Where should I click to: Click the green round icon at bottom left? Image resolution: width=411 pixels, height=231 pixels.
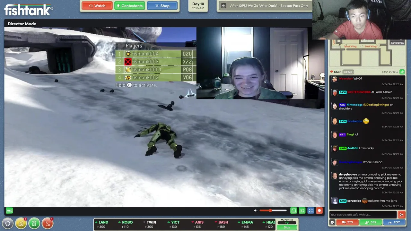click(x=34, y=223)
